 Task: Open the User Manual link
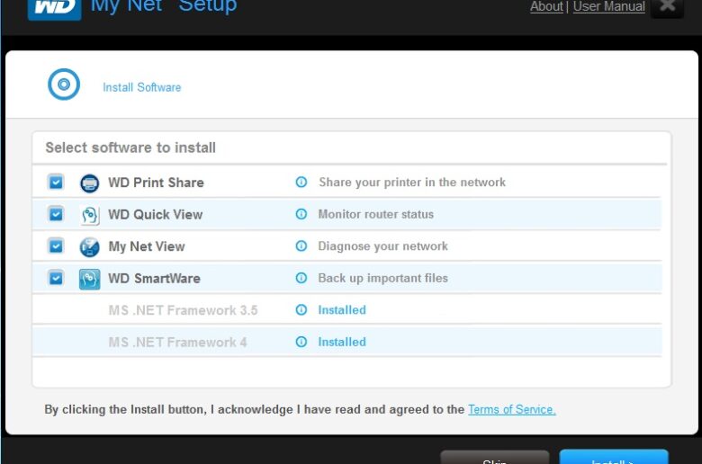[609, 6]
